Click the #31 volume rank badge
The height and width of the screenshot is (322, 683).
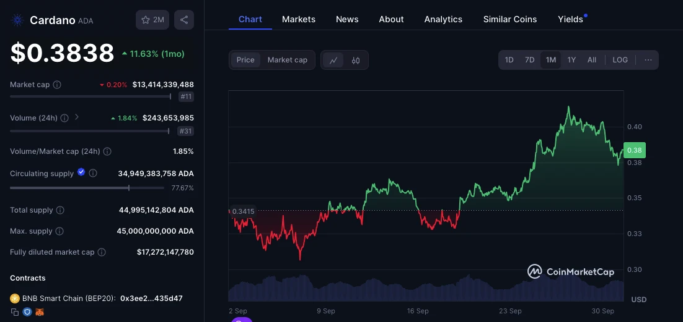186,131
